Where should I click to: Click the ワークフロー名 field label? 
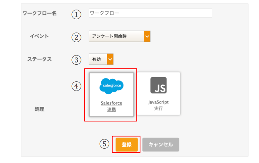[39, 13]
